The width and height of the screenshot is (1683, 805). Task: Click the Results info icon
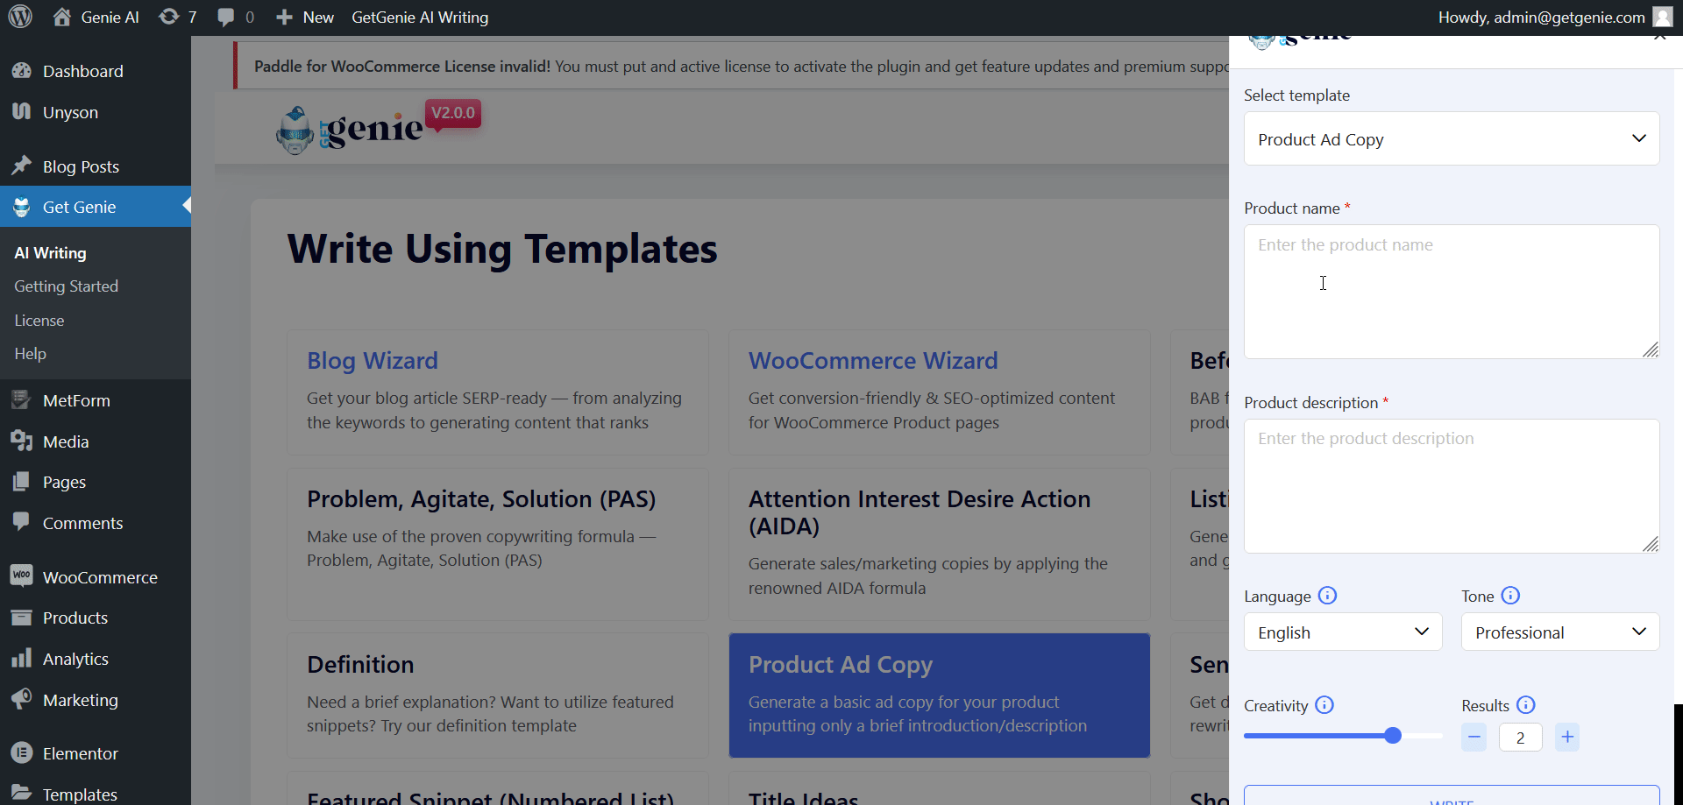[x=1526, y=705]
